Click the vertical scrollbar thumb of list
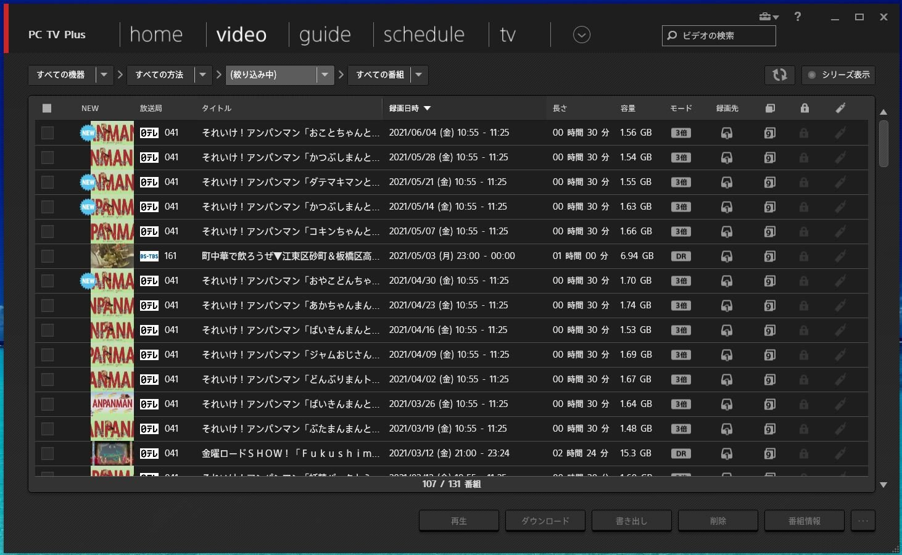902x555 pixels. click(883, 144)
